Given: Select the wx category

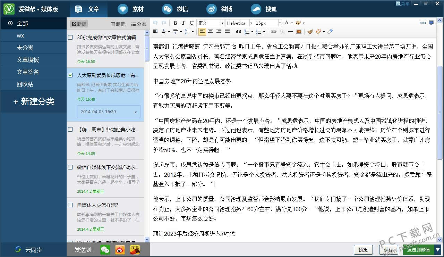Looking at the screenshot, I should click(33, 35).
